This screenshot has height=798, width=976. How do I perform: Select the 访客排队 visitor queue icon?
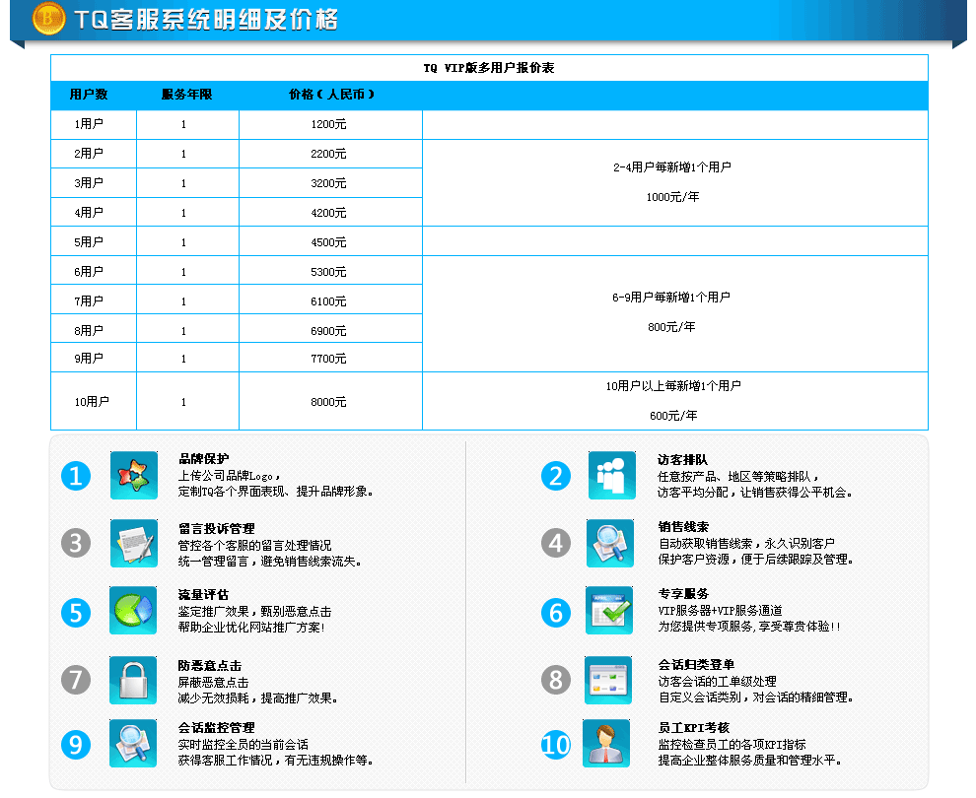[x=611, y=474]
